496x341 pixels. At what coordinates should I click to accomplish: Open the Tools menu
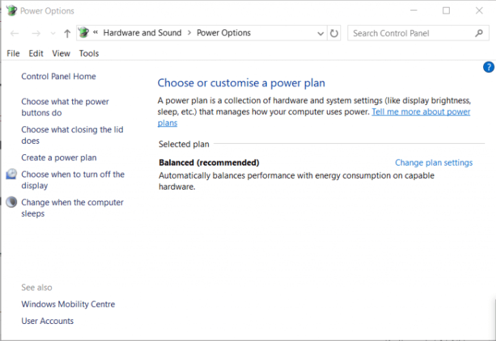(x=89, y=53)
